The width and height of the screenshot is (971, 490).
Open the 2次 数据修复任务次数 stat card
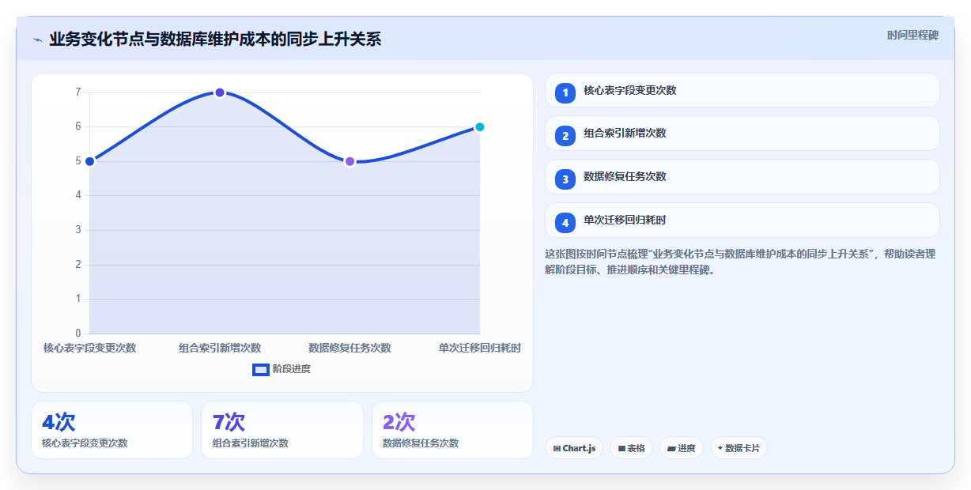tap(452, 430)
